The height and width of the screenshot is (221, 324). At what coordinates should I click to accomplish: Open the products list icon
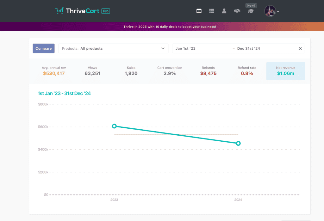point(212,11)
